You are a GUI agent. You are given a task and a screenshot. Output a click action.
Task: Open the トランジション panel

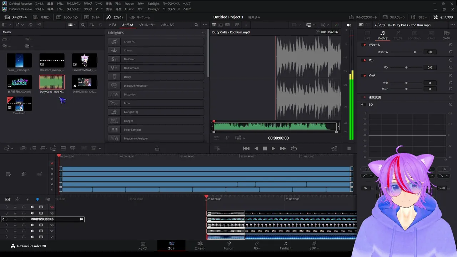67,17
